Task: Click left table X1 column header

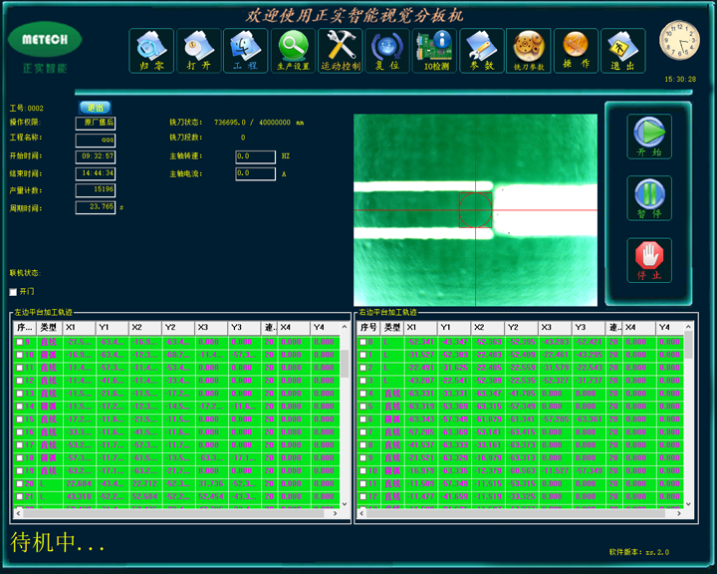Action: [79, 327]
